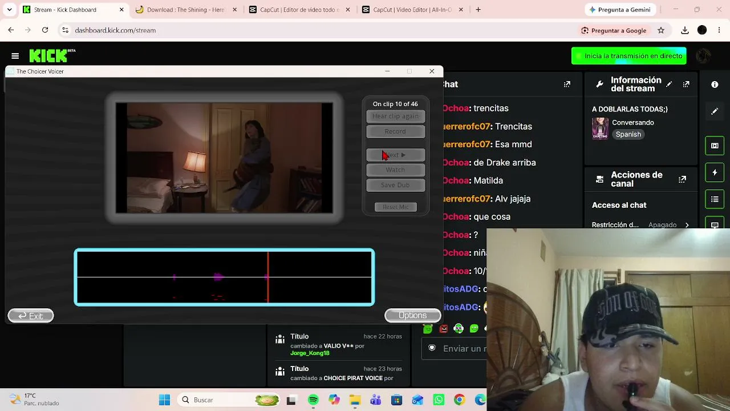Screen dimensions: 730x411
Task: Open the weather widget showing 17°C
Action: (34, 400)
